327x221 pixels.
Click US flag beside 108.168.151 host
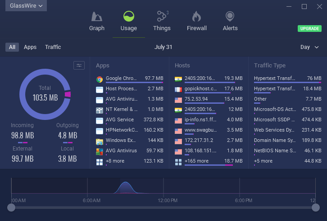point(178,152)
